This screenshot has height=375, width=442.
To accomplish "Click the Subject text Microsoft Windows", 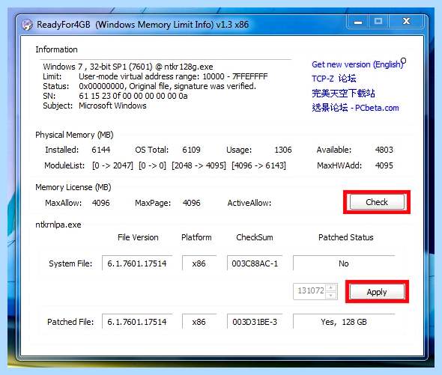I will pos(112,106).
